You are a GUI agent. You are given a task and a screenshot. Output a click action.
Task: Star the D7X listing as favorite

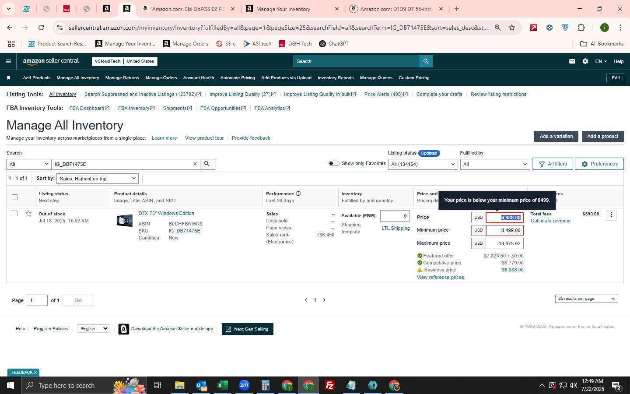point(28,214)
